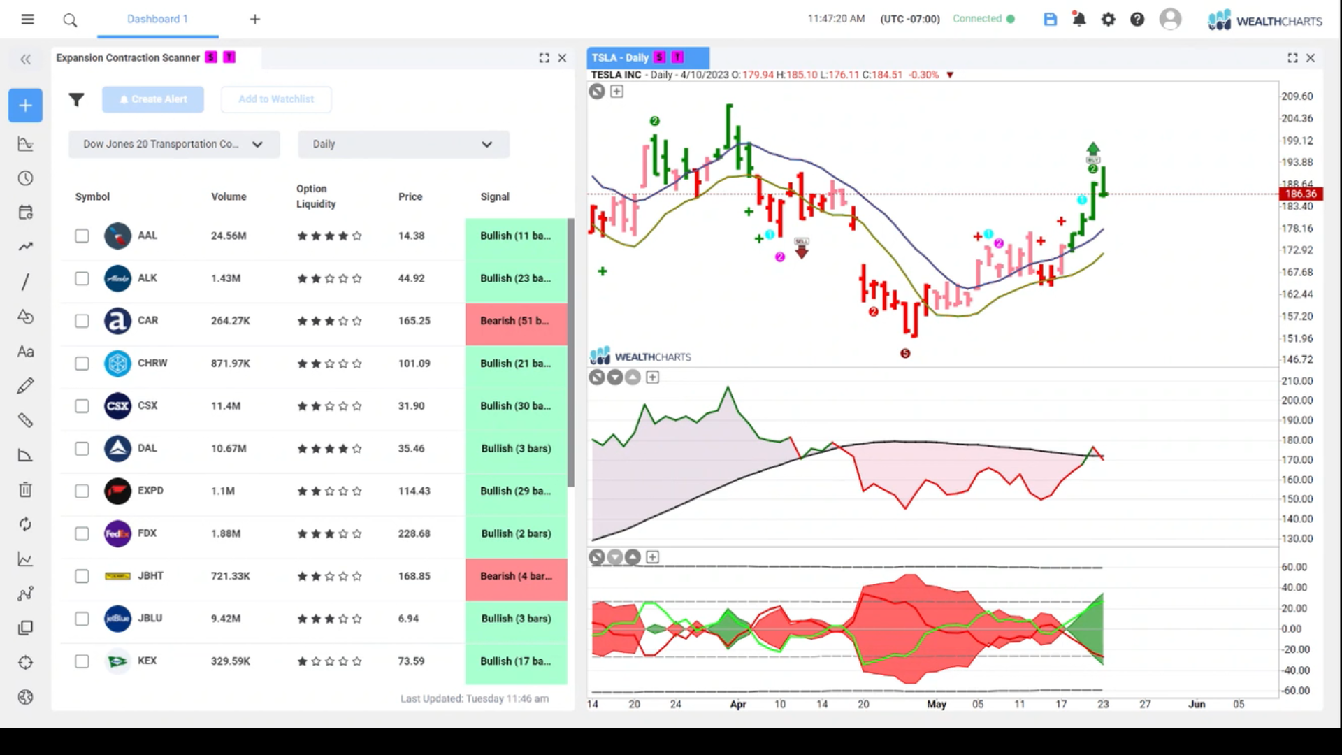The height and width of the screenshot is (755, 1342).
Task: Open the user profile avatar
Action: click(1170, 19)
